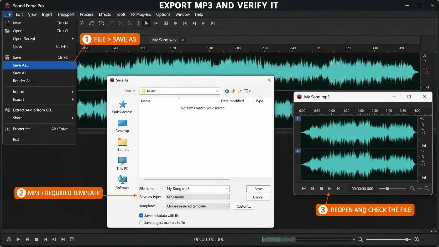The width and height of the screenshot is (439, 247).
Task: Adjust zoom slider in My Song.mp3 window
Action: coord(387,189)
